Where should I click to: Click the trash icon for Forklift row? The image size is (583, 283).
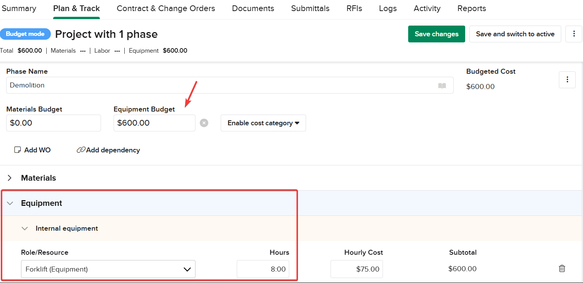(562, 268)
